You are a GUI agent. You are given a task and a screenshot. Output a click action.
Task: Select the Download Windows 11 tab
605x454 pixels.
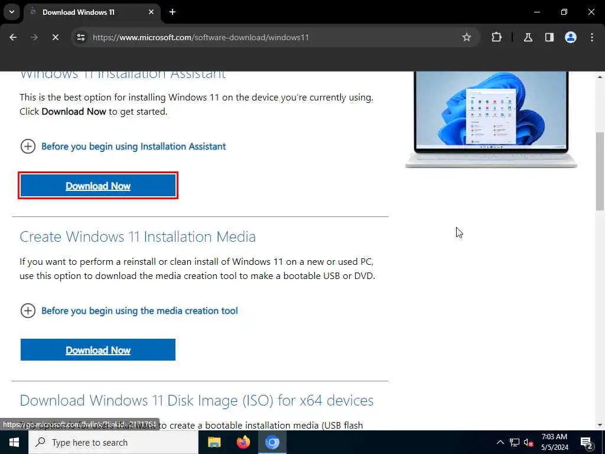pyautogui.click(x=92, y=12)
